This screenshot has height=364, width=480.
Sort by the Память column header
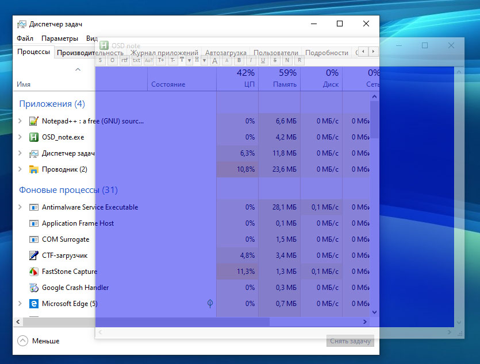tap(279, 79)
